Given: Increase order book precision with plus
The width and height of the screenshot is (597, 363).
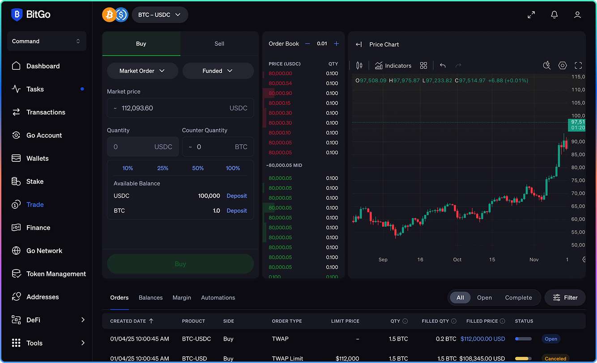Looking at the screenshot, I should tap(337, 44).
